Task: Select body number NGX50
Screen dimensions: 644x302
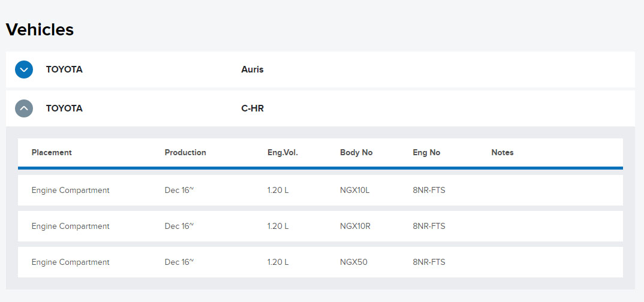Action: coord(354,262)
